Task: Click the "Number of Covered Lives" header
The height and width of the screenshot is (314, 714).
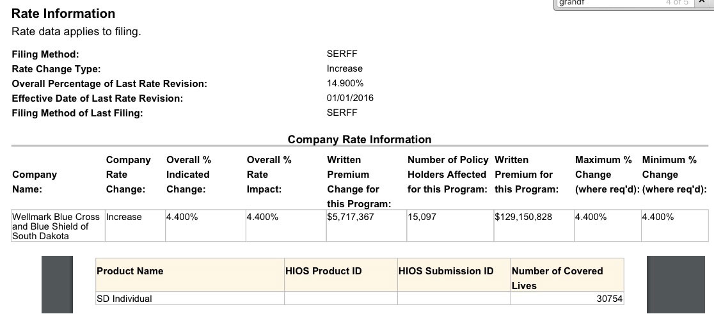Action: point(557,278)
